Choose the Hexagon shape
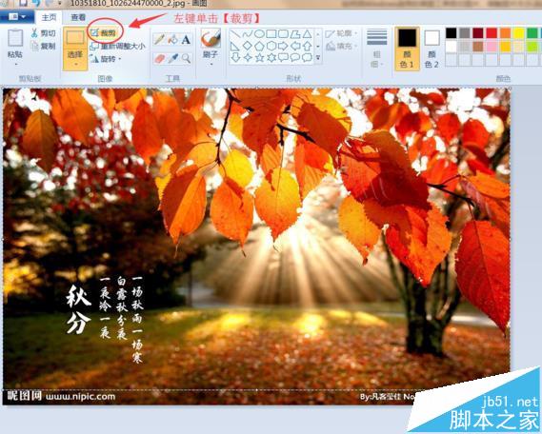542x434 pixels. [271, 46]
